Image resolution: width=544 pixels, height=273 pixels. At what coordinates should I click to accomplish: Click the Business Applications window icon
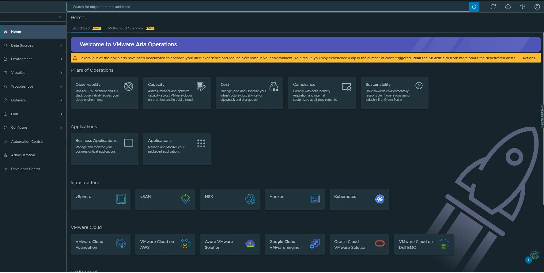pos(129,143)
